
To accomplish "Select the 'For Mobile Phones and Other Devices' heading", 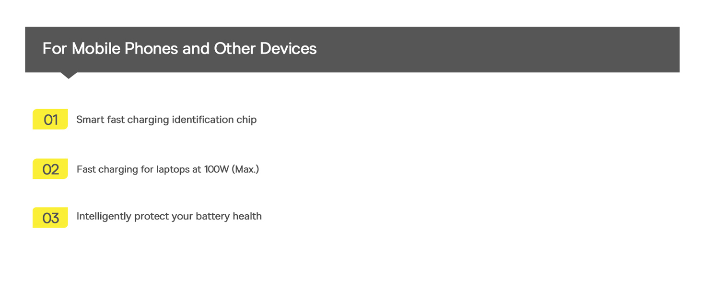I will [x=179, y=49].
